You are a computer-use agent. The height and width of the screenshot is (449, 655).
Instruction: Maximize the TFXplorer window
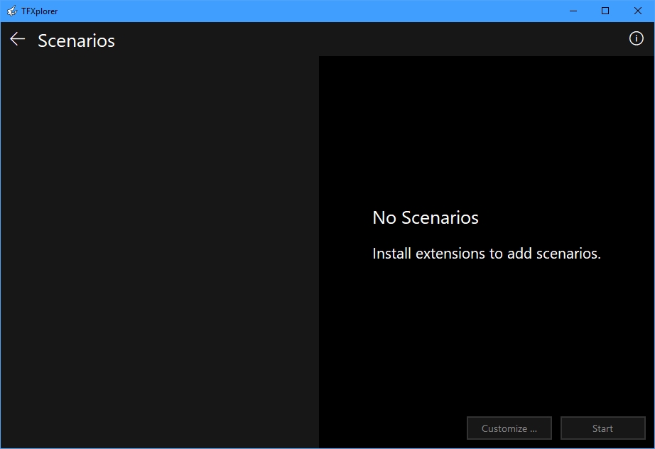pyautogui.click(x=605, y=11)
